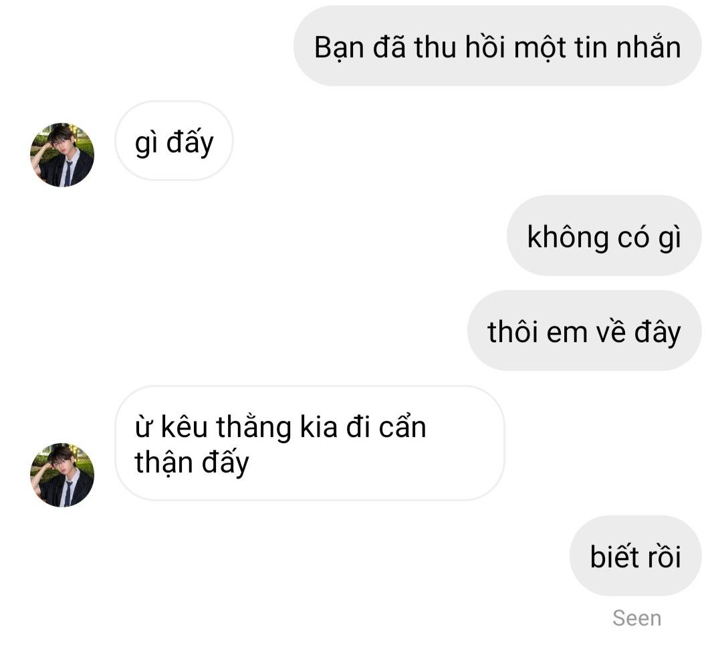Click the incoming "gì đấy" message bubble

(174, 141)
